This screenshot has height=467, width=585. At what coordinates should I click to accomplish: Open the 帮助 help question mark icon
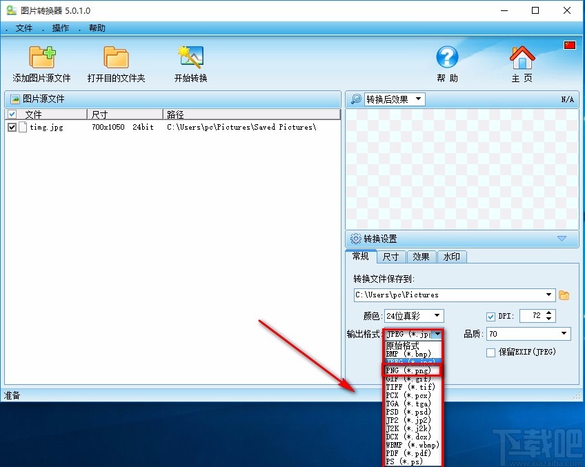(x=447, y=57)
